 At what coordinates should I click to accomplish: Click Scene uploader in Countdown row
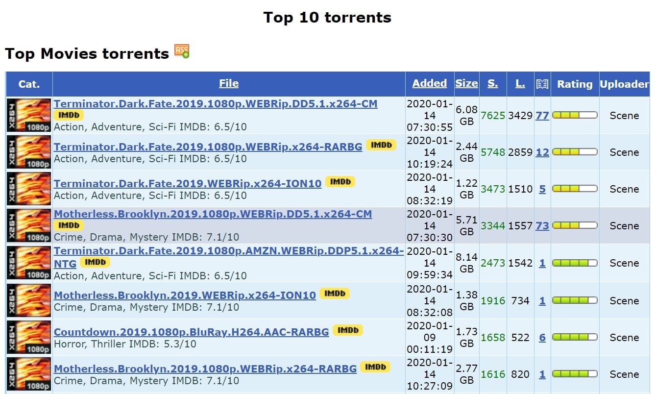pyautogui.click(x=624, y=338)
